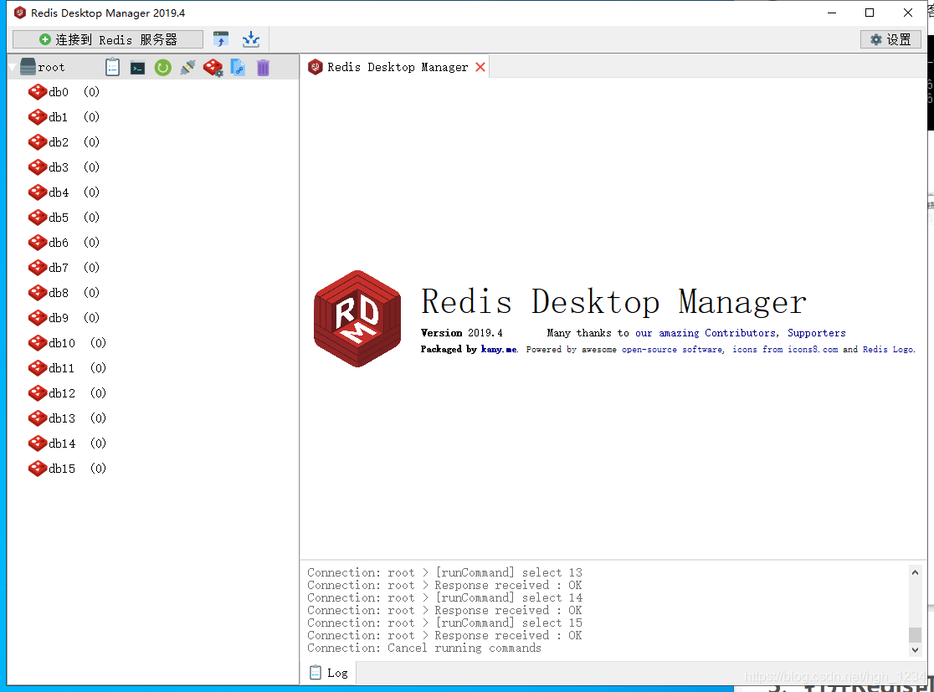Image resolution: width=934 pixels, height=692 pixels.
Task: Collapse the root connection tree
Action: pyautogui.click(x=12, y=67)
